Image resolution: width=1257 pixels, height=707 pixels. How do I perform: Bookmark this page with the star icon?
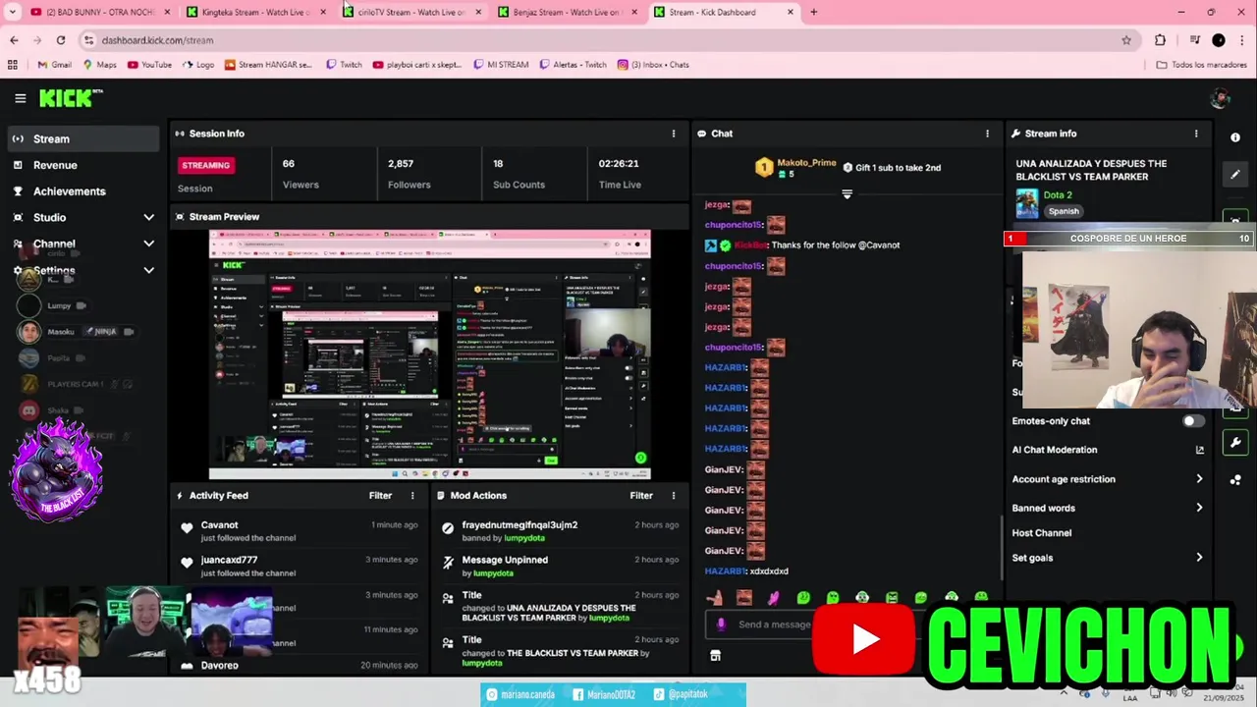coord(1126,40)
